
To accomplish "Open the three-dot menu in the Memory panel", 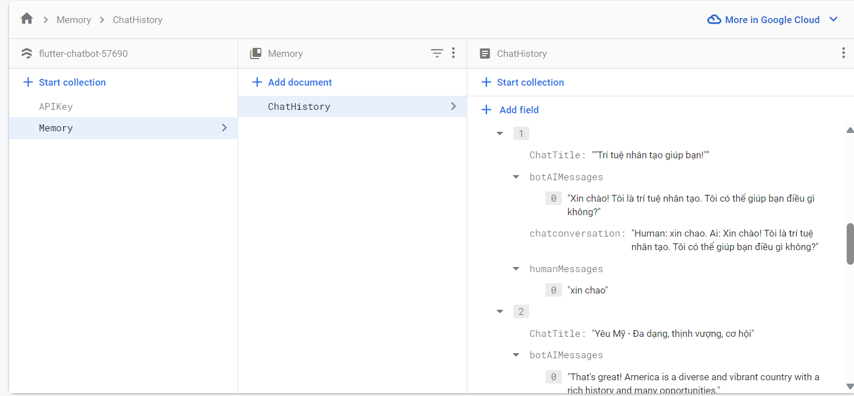I will tap(454, 53).
